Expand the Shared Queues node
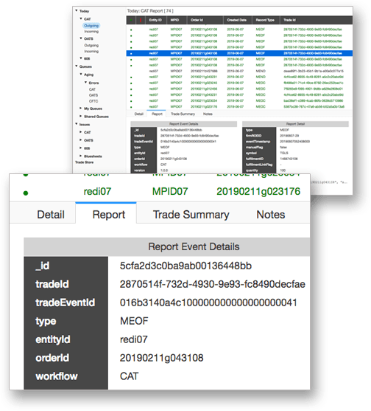 tap(81, 116)
